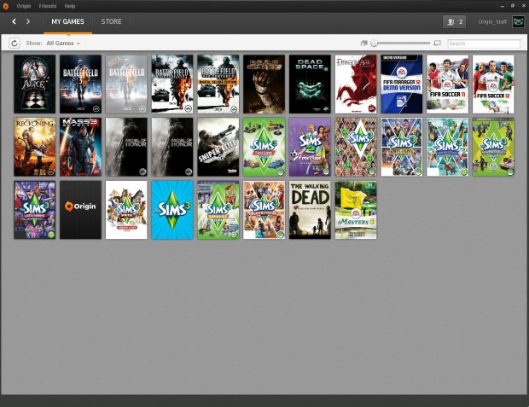Expand the All Games filter dropdown
The width and height of the screenshot is (529, 407).
point(63,43)
